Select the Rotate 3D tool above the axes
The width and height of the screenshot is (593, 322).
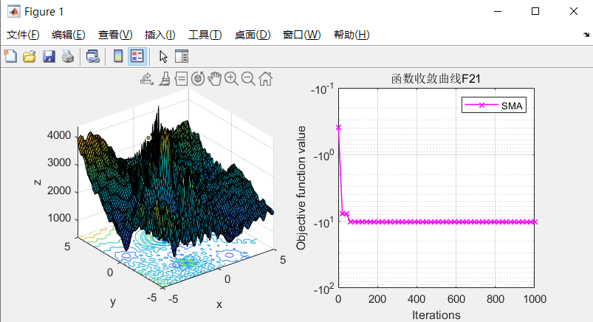click(198, 78)
